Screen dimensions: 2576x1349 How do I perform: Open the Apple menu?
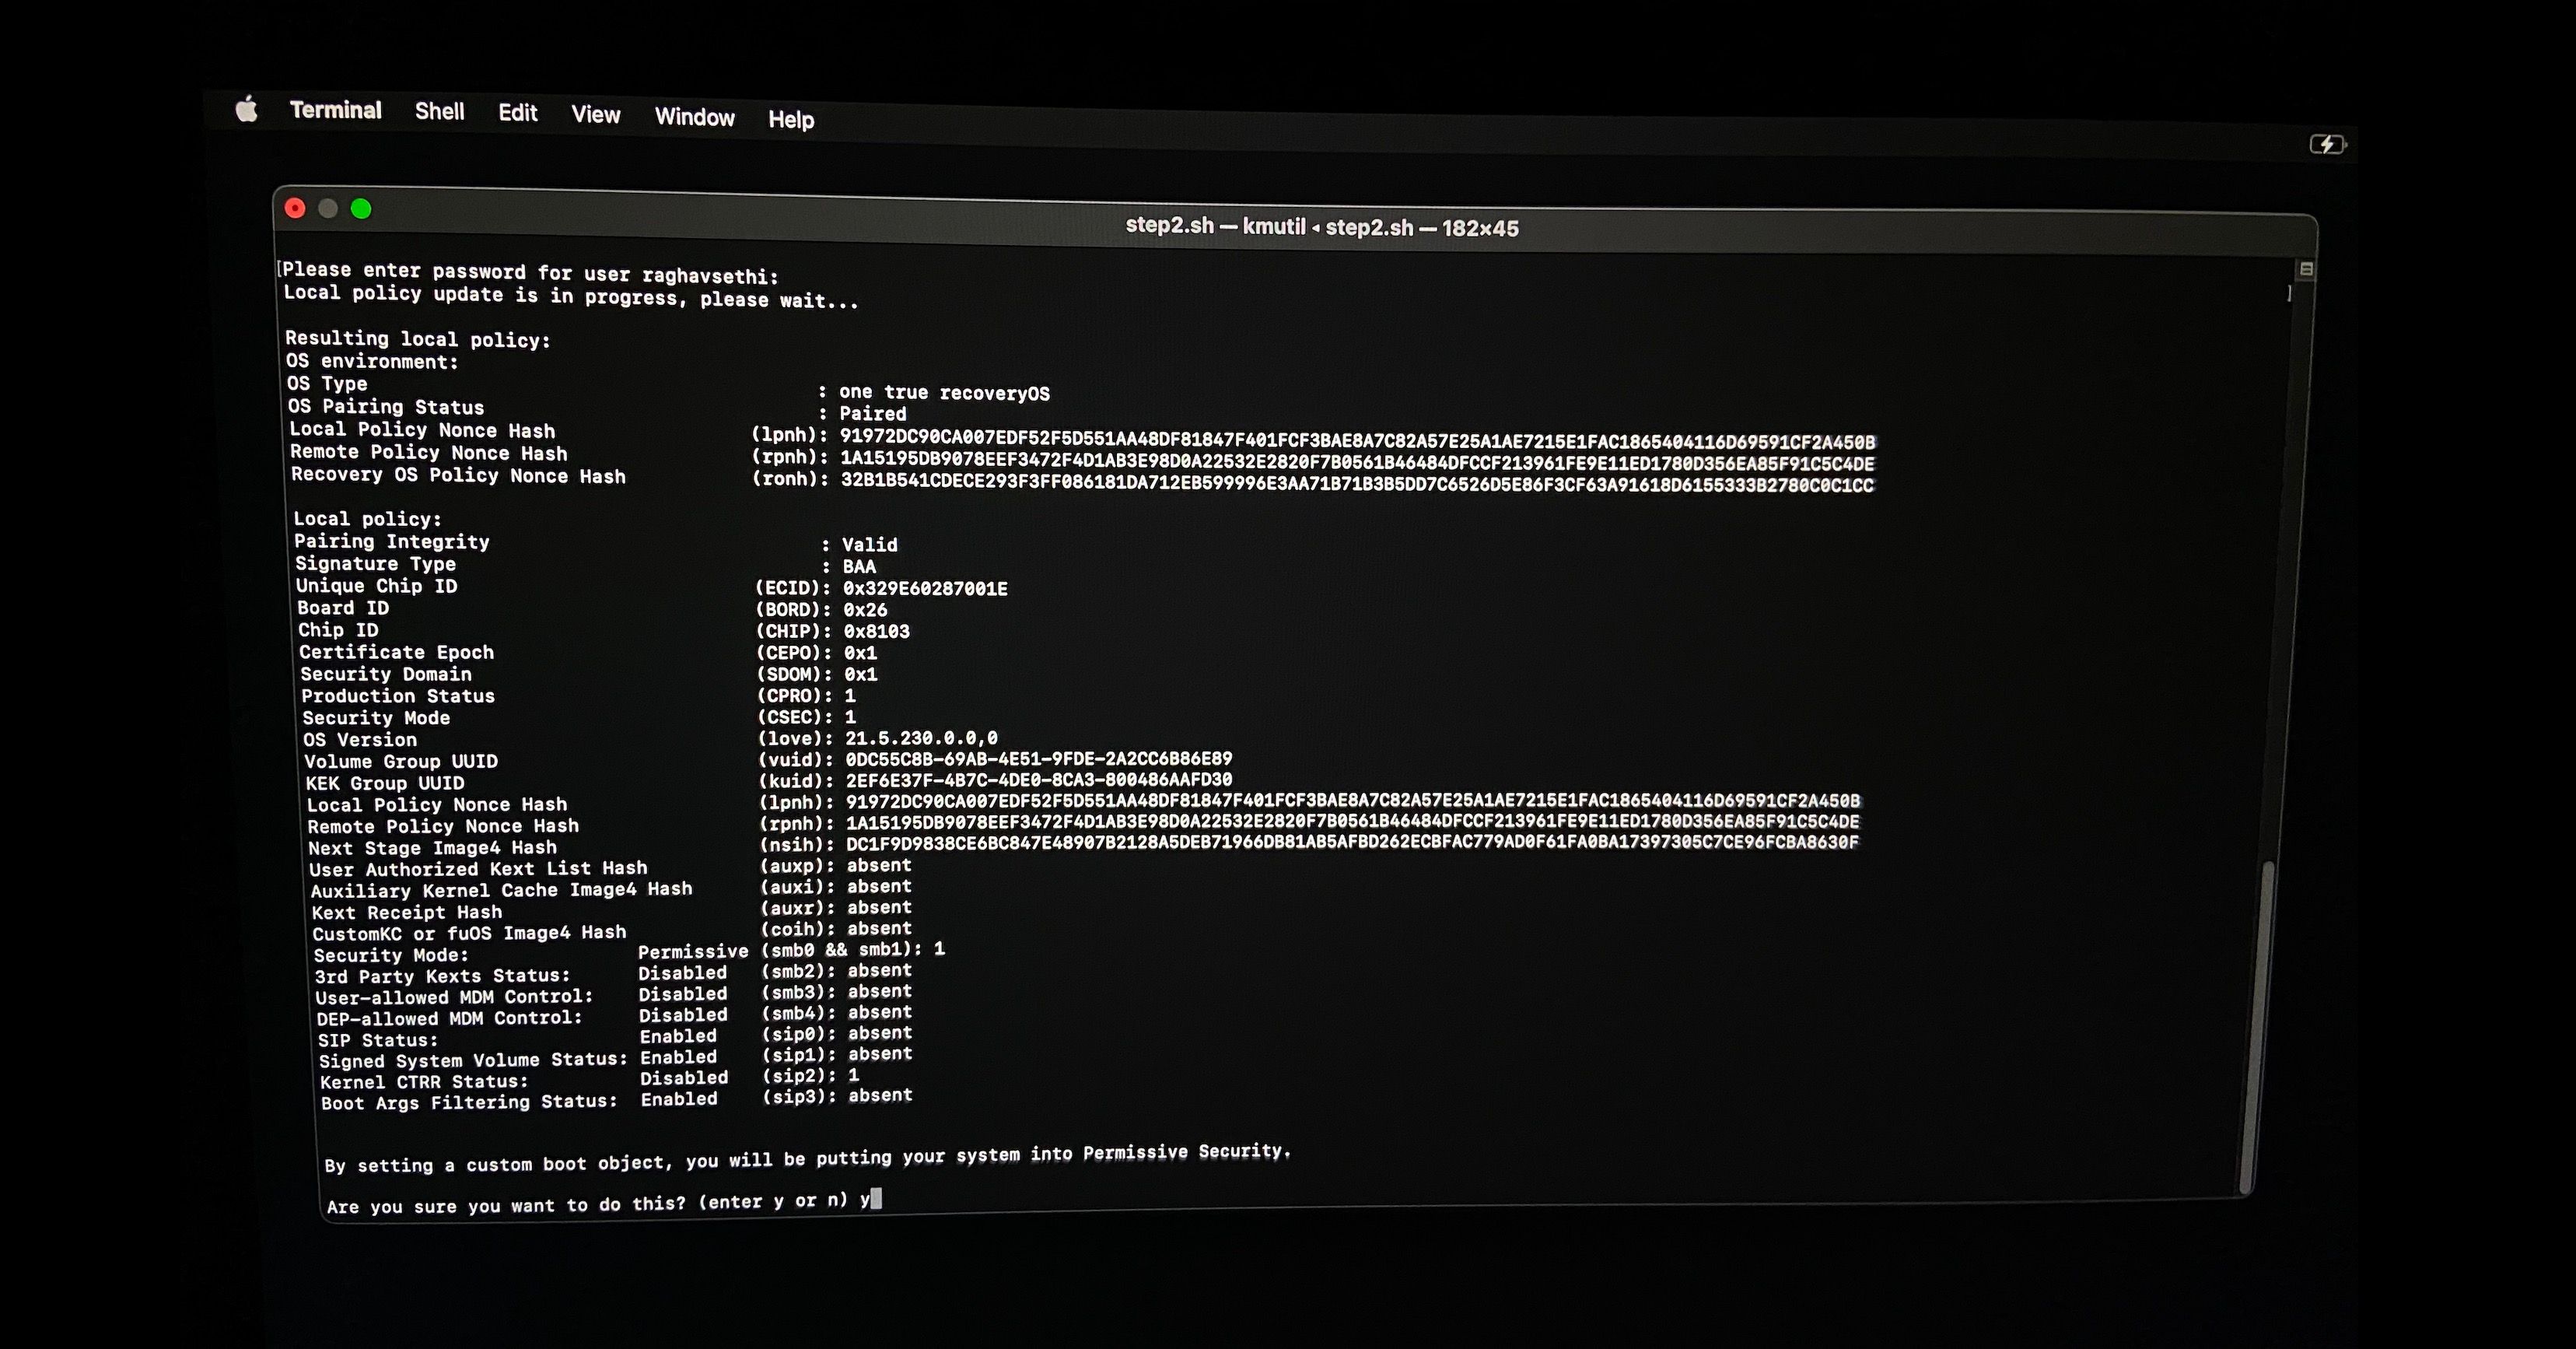[x=246, y=110]
